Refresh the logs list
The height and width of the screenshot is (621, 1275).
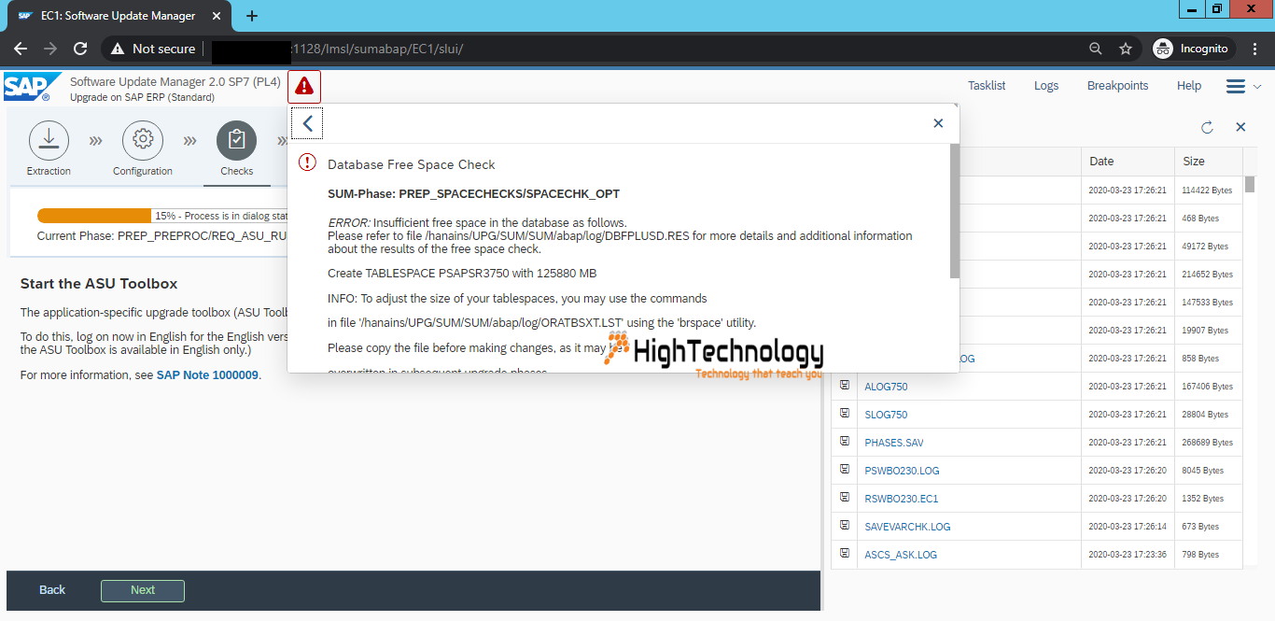pos(1207,127)
